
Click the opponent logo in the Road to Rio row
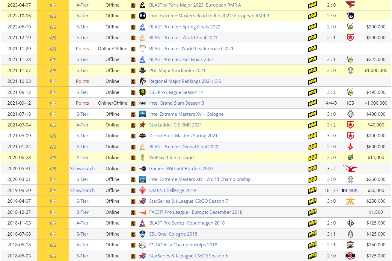pos(350,16)
